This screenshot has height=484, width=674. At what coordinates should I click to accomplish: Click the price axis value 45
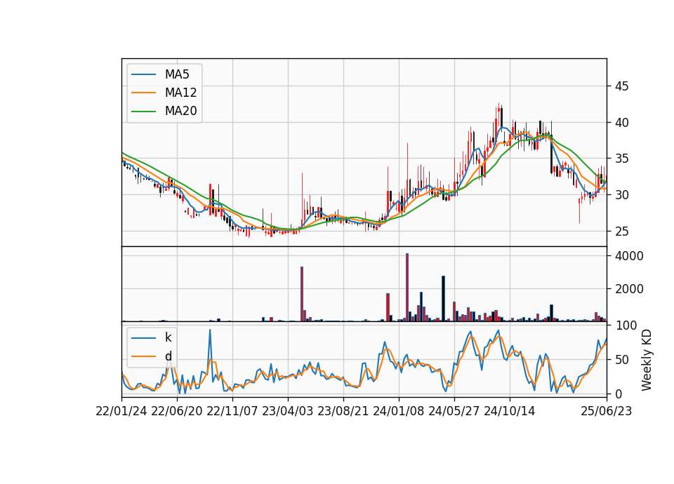(x=622, y=86)
